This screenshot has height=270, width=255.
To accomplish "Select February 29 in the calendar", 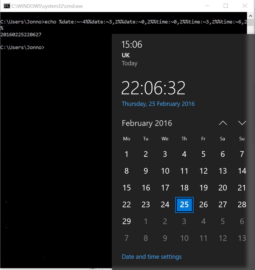I will coord(127,221).
